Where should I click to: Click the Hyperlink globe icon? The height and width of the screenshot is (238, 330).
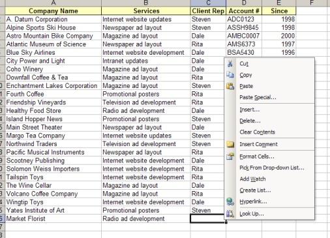point(230,201)
